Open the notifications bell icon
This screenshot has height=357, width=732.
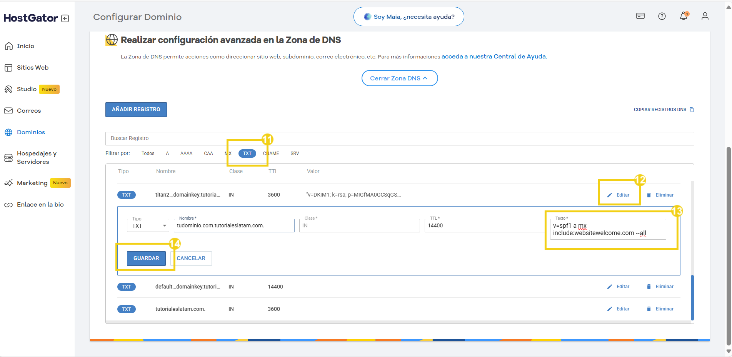coord(683,16)
